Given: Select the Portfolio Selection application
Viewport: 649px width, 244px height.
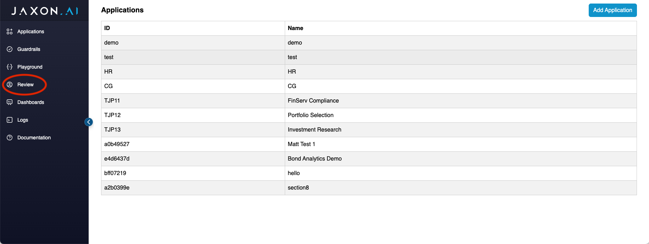Looking at the screenshot, I should click(x=310, y=115).
